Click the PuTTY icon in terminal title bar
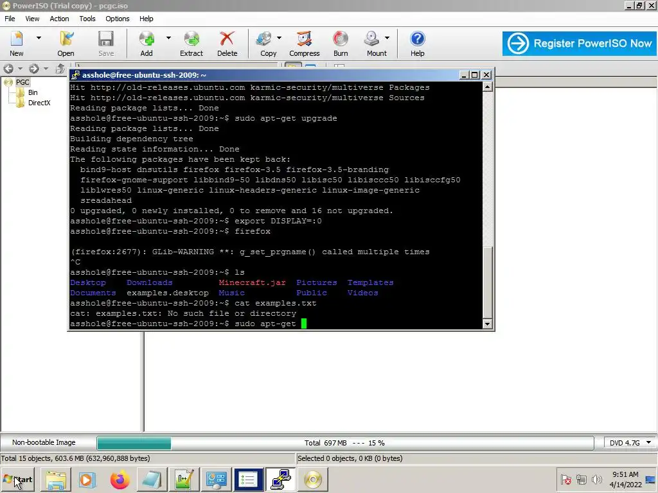658x493 pixels. tap(75, 75)
